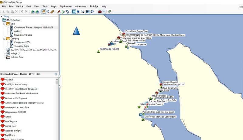This screenshot has height=140, width=243.
Task: Click the map orientation swap icon
Action: click(92, 11)
